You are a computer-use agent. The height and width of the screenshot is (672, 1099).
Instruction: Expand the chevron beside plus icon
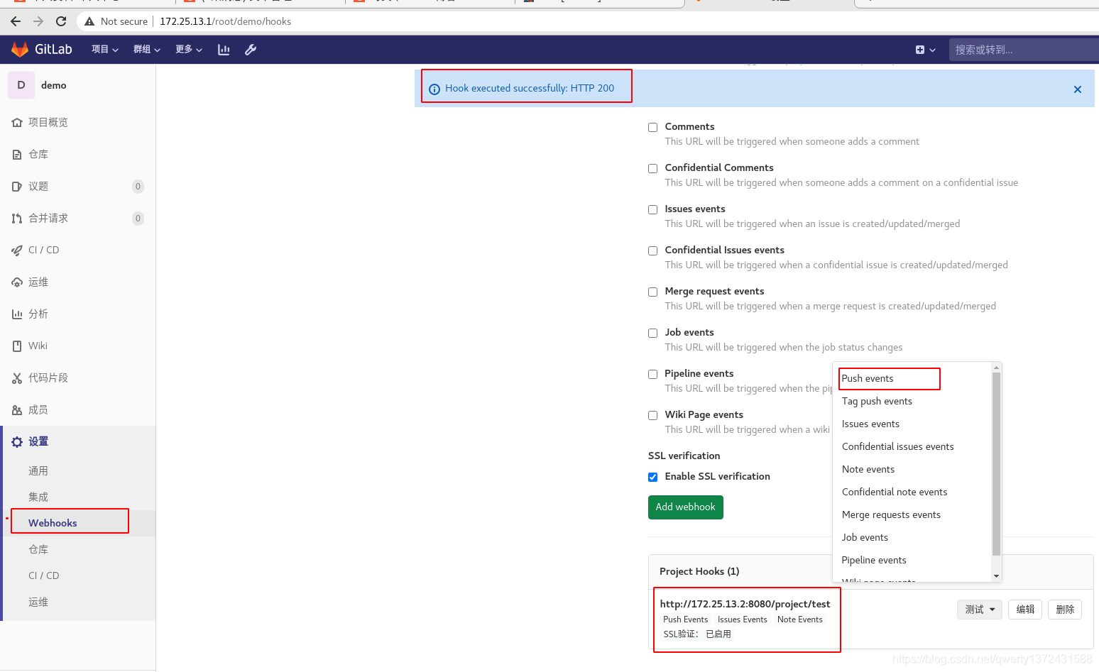click(932, 50)
